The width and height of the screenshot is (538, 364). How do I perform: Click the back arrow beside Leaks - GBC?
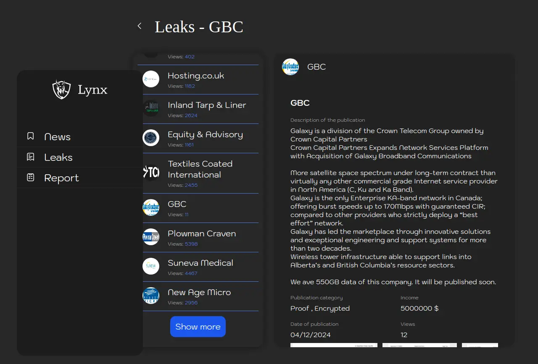[140, 26]
